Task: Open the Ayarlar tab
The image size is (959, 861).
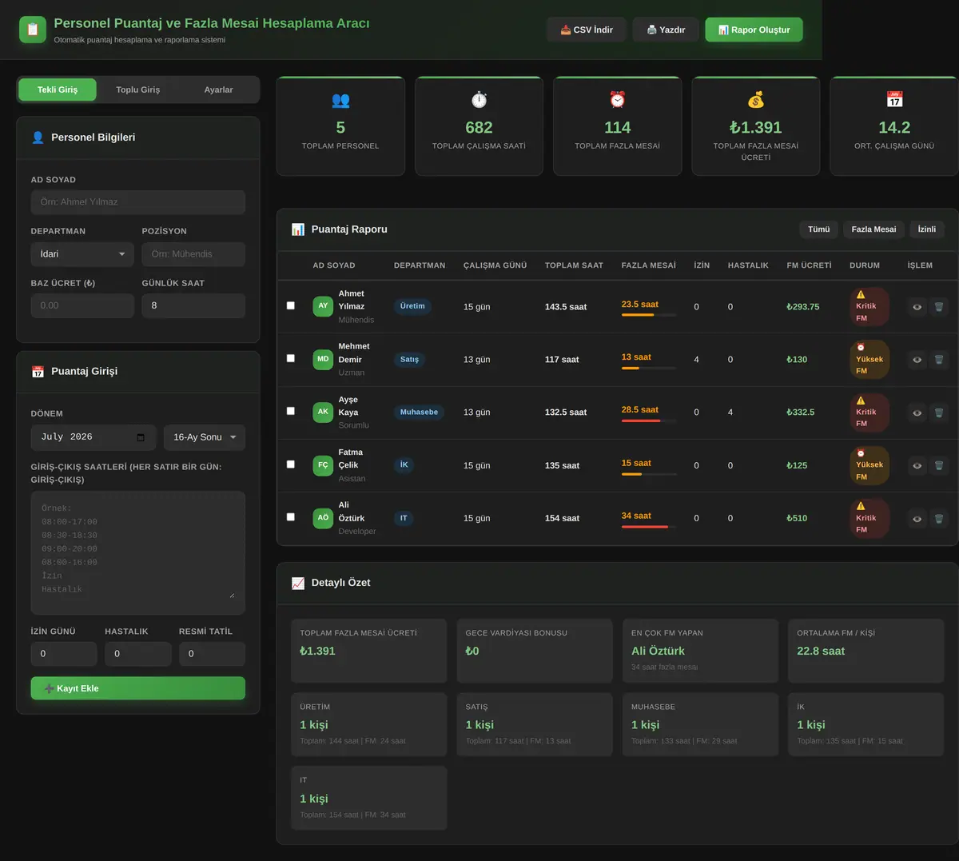Action: coord(218,90)
